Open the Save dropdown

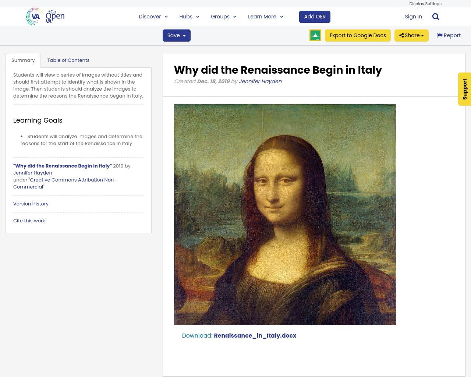click(x=177, y=35)
